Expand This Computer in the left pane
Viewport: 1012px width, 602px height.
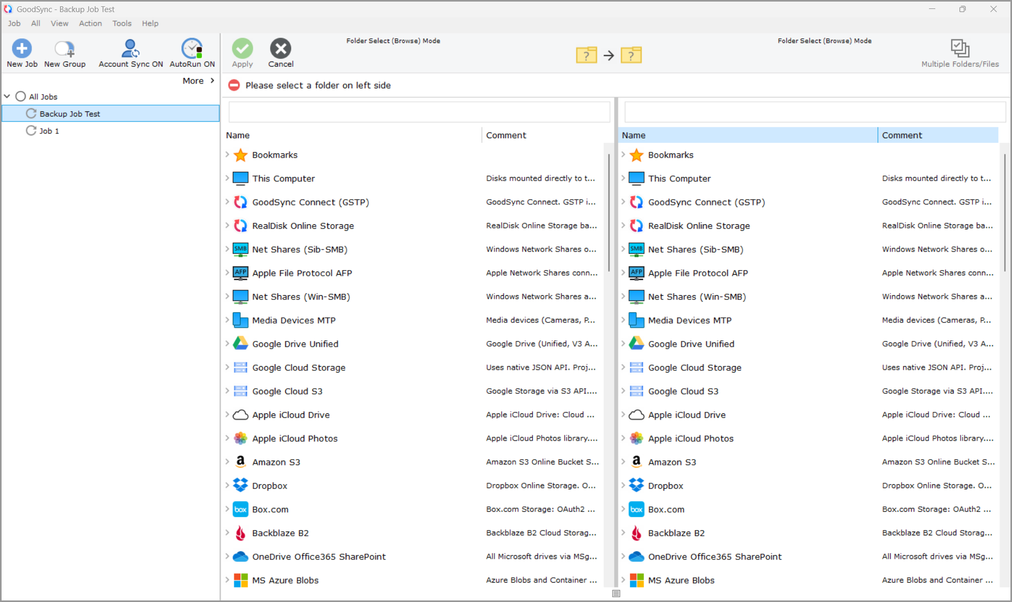(227, 178)
